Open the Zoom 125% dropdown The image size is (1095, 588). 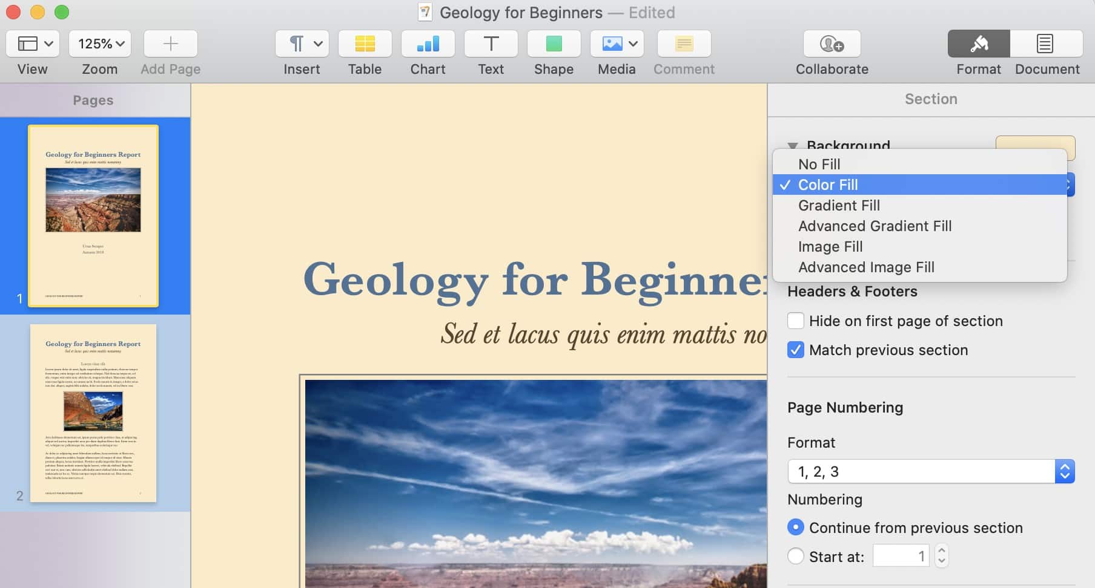click(x=100, y=44)
